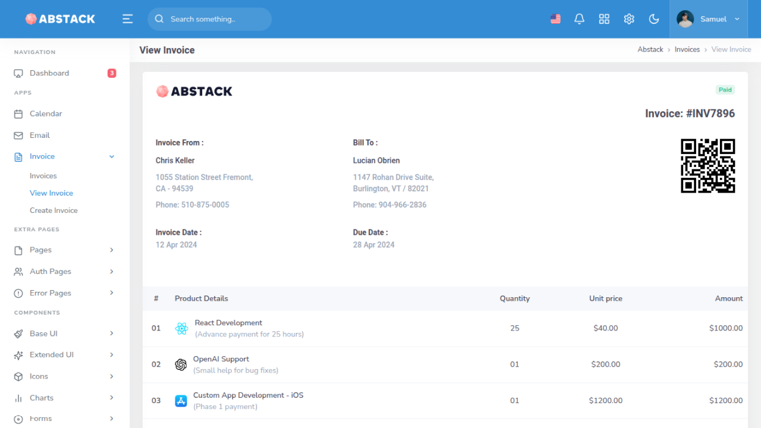Open the US flag language selector
761x428 pixels.
tap(555, 19)
